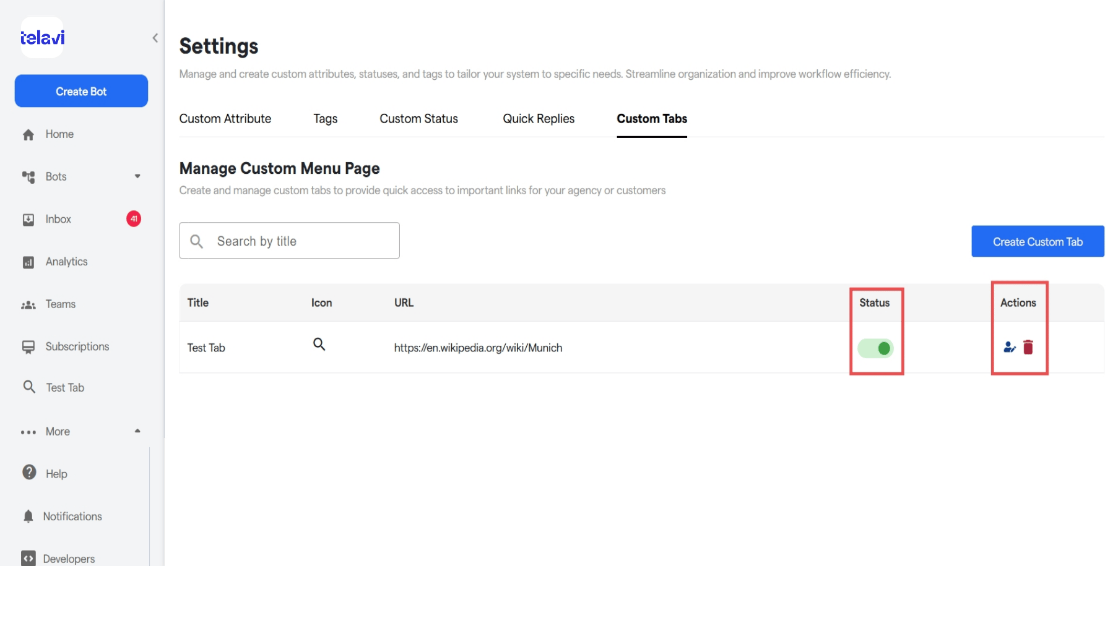The width and height of the screenshot is (1118, 631).
Task: Switch to Custom Attribute tab
Action: 225,119
